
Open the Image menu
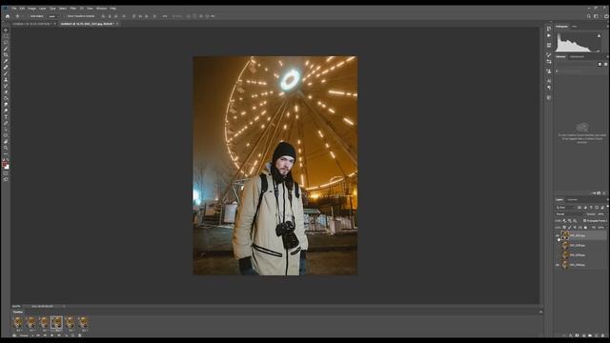[31, 9]
